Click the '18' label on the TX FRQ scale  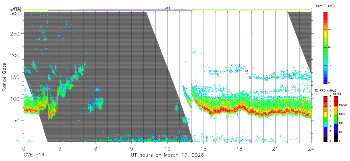[x=329, y=96]
